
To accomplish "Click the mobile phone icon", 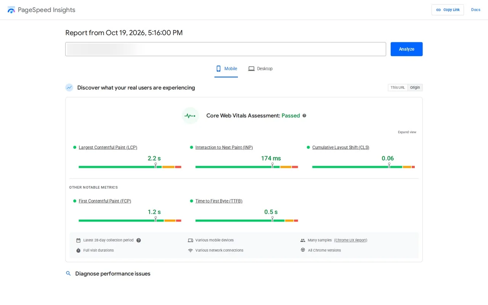I will click(x=218, y=69).
